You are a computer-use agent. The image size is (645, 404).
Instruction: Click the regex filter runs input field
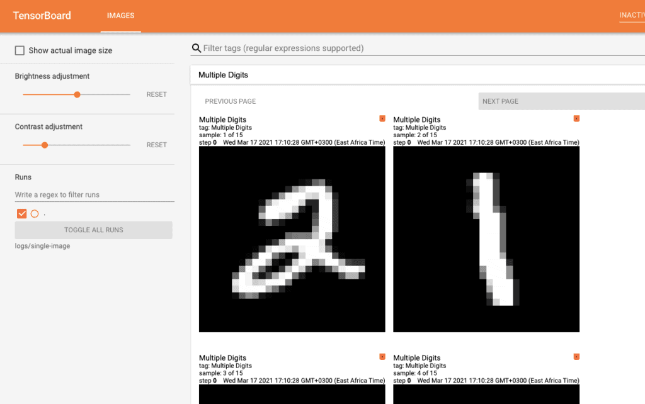pyautogui.click(x=94, y=195)
